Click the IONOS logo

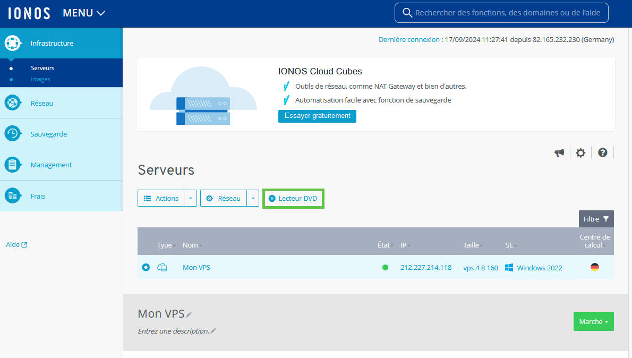click(x=29, y=13)
